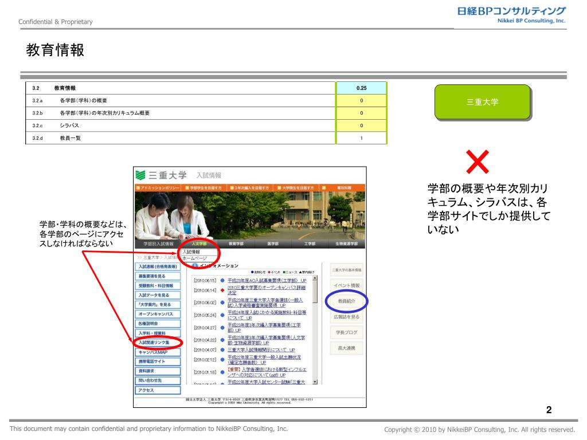The width and height of the screenshot is (587, 440).
Task: Click the blue information icon beside インフォメーション
Action: [x=195, y=266]
